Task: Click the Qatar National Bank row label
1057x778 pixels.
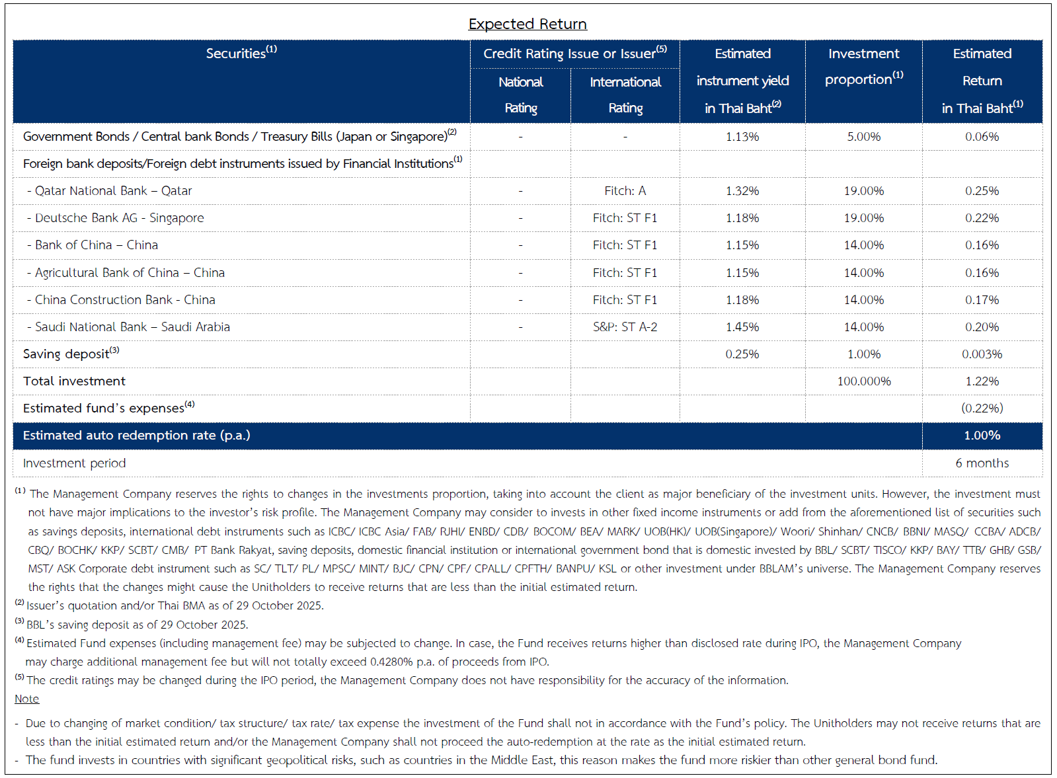Action: tap(113, 191)
